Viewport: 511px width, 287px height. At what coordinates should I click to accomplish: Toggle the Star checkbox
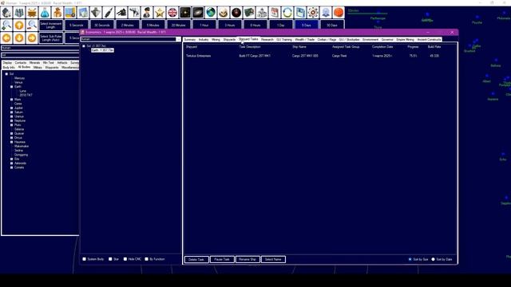[110, 259]
